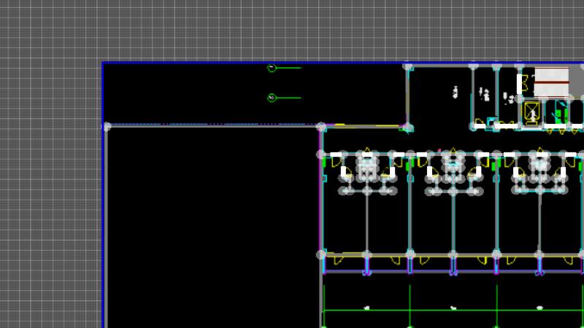Image resolution: width=584 pixels, height=328 pixels.
Task: Click the rightmost gray fixture cluster
Action: pyautogui.click(x=540, y=175)
